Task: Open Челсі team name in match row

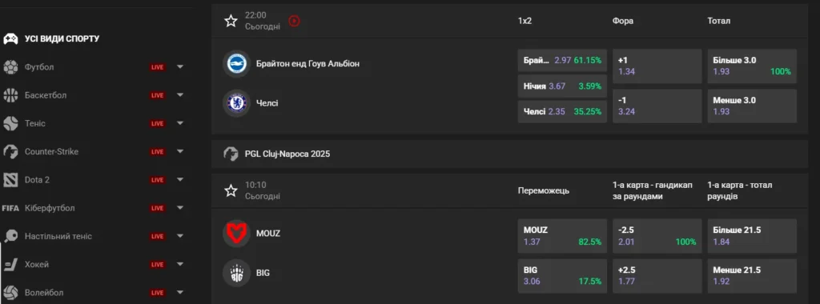Action: 267,103
